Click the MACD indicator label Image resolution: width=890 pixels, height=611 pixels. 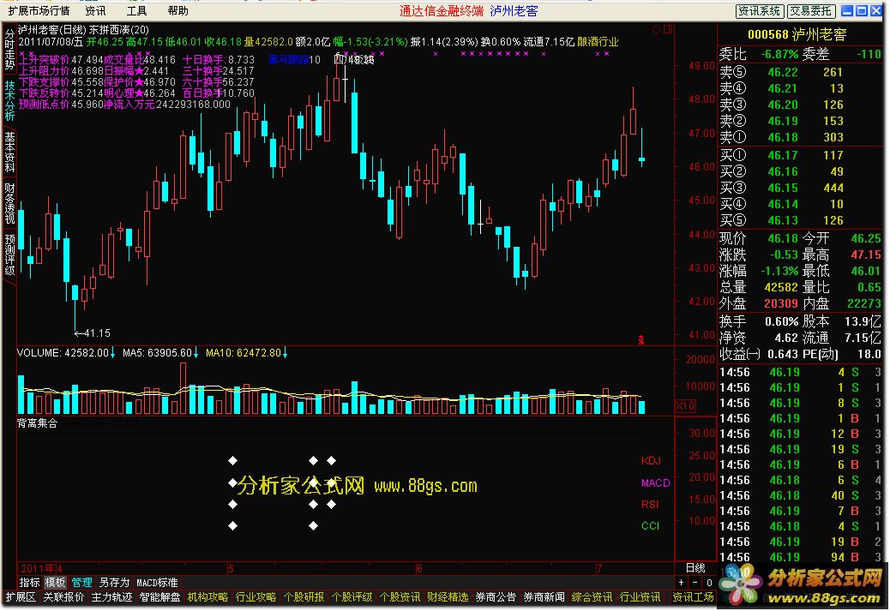[656, 482]
